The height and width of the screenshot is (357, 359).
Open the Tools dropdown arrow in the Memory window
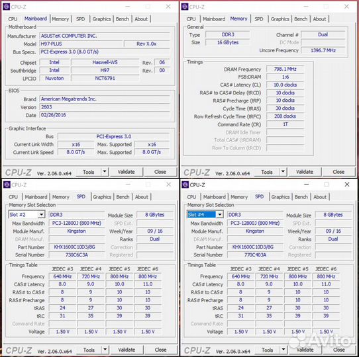tap(283, 171)
